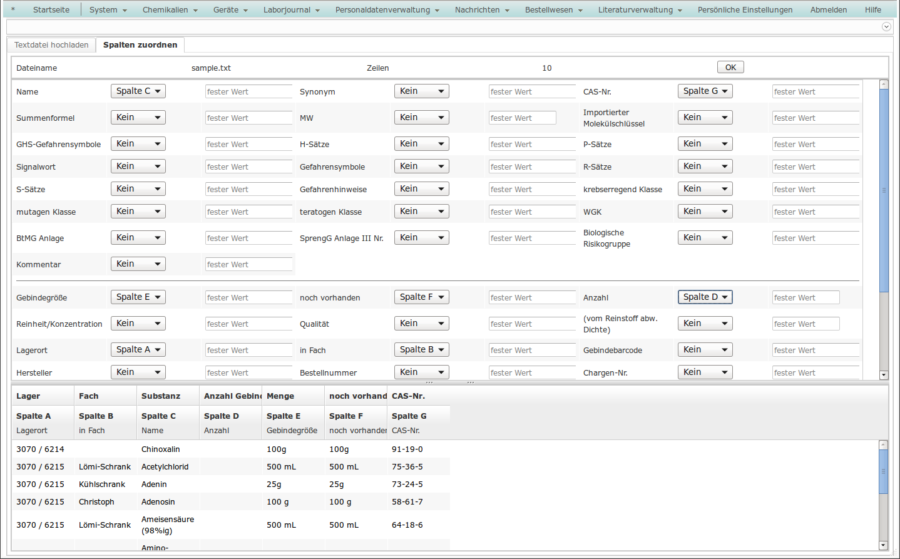Click the Substanz column header in the preview table
This screenshot has height=559, width=900.
tap(168, 396)
